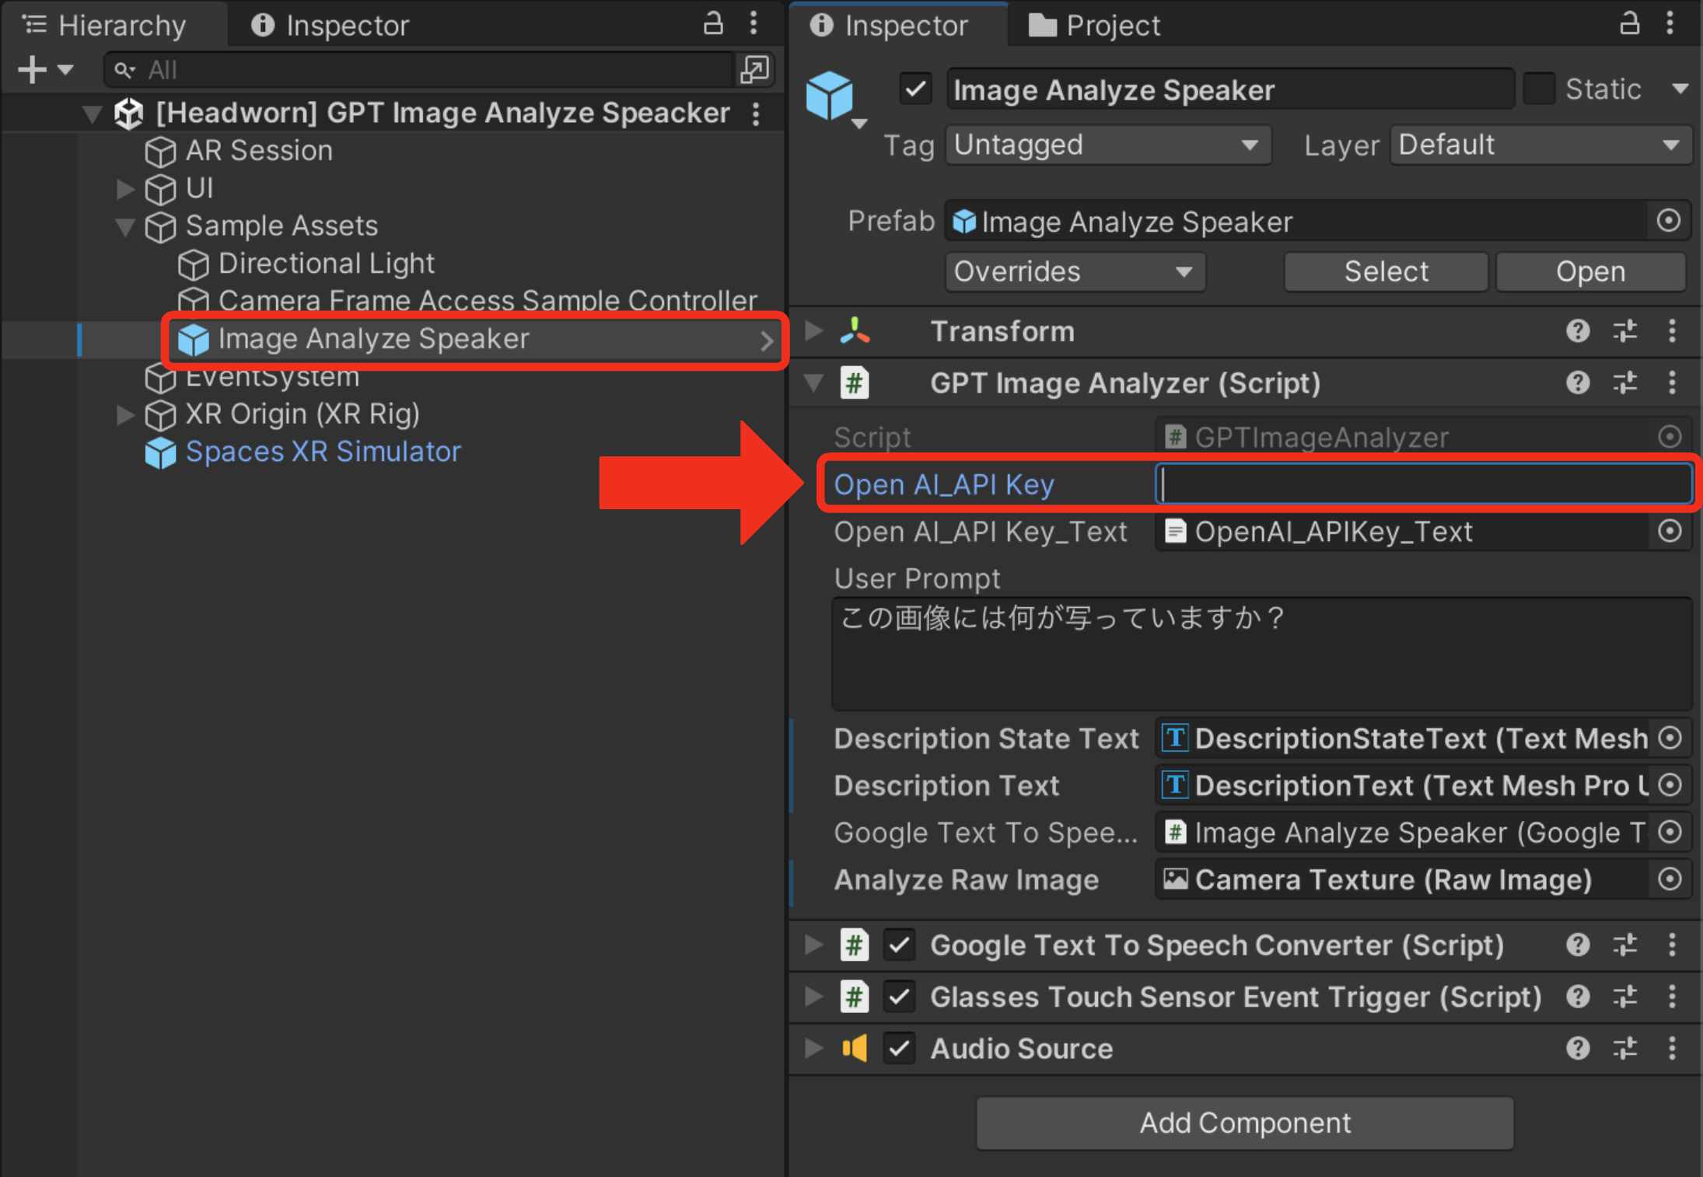
Task: Toggle Audio Source enabled checkbox
Action: point(899,1049)
